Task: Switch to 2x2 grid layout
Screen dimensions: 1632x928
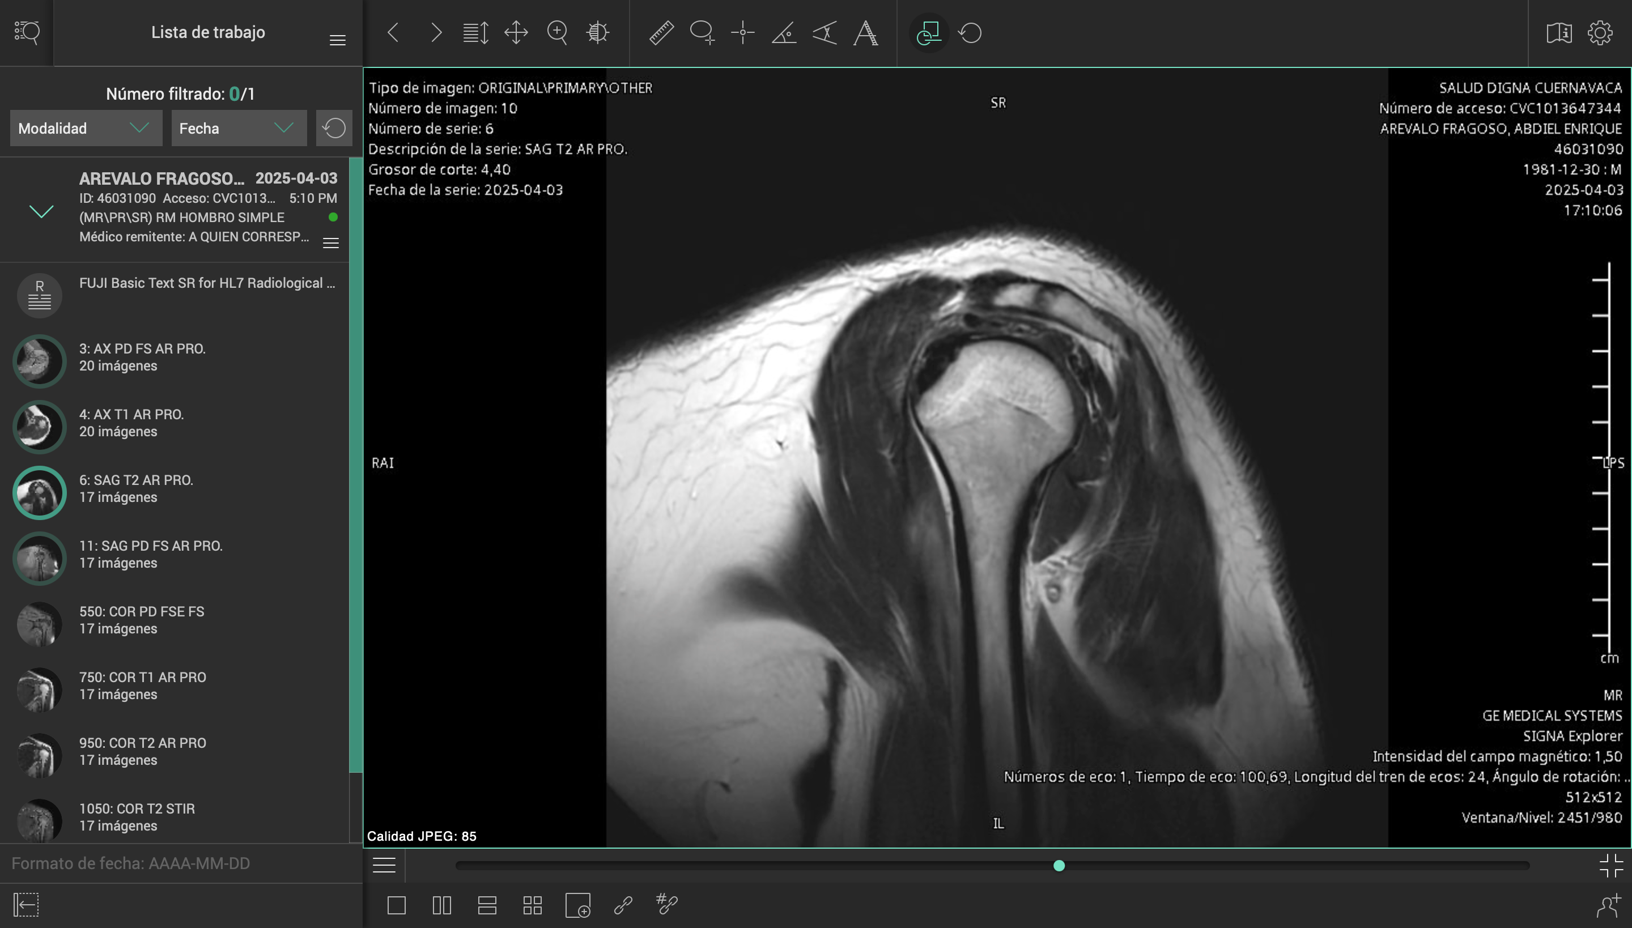Action: pyautogui.click(x=532, y=904)
